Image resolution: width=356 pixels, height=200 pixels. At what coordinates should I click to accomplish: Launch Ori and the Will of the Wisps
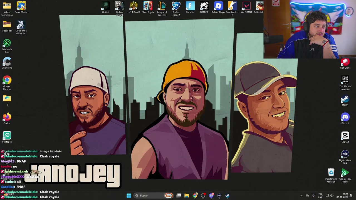pyautogui.click(x=21, y=27)
